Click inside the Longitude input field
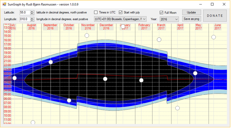Screen dimensions: 231x128 [25, 19]
